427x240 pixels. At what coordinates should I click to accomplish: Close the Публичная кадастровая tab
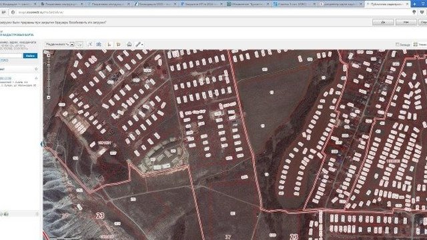pos(407,4)
